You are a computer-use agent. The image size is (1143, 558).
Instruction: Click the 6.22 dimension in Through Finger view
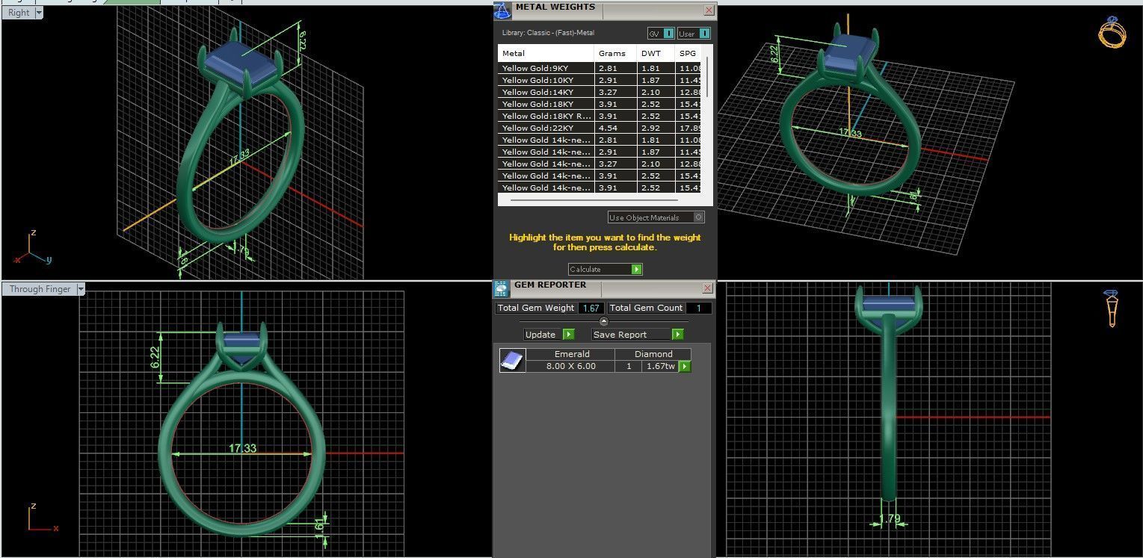click(x=155, y=358)
